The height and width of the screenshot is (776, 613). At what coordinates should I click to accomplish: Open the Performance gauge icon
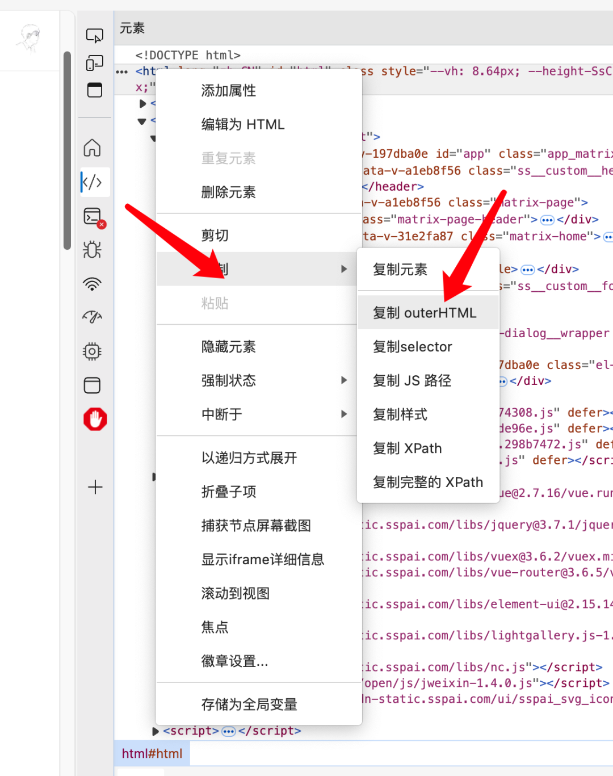pos(92,317)
